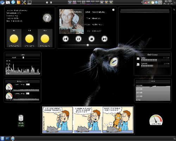176x141 pixels.
Task: Open the desktop trash icon
Action: [21, 118]
